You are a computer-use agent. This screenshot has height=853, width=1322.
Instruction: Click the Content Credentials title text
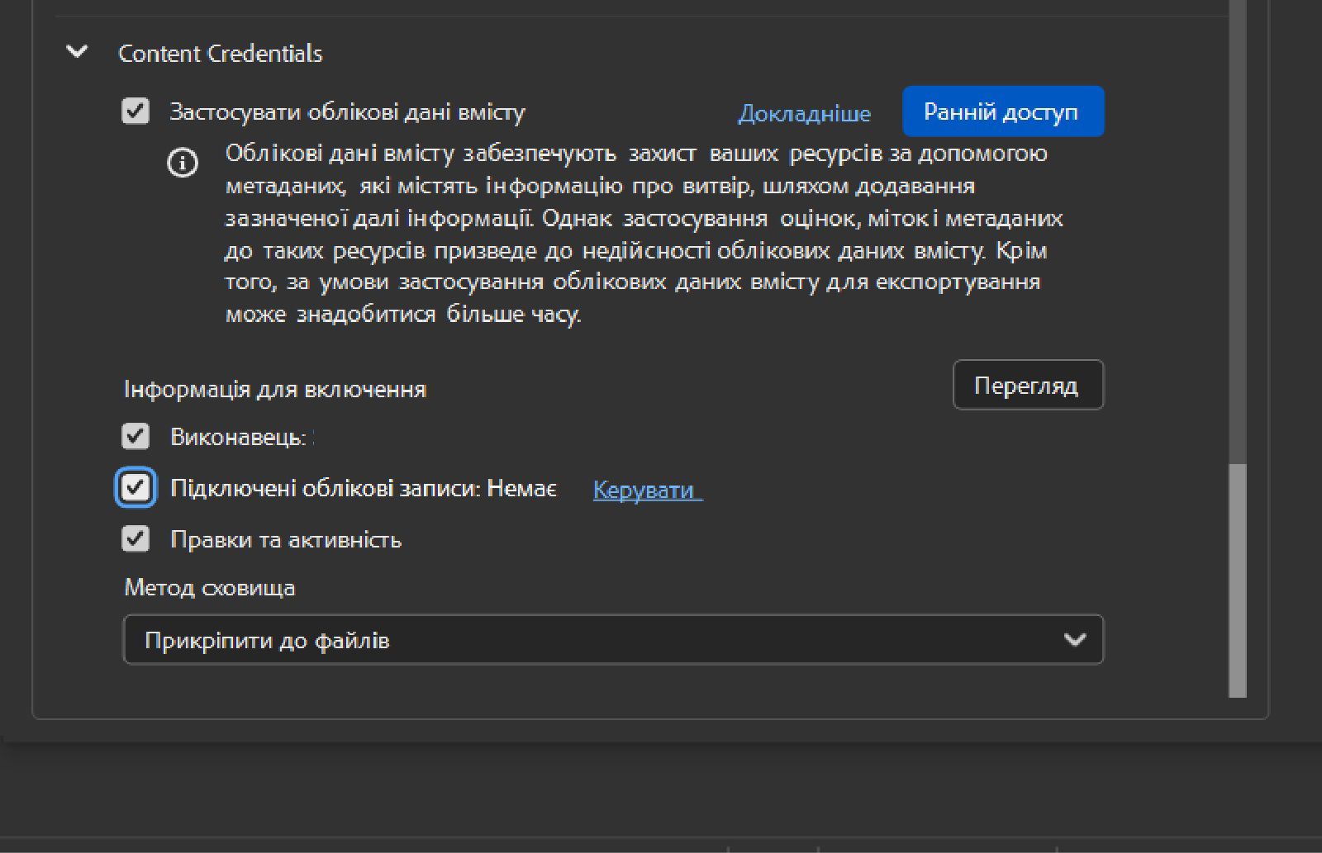221,54
